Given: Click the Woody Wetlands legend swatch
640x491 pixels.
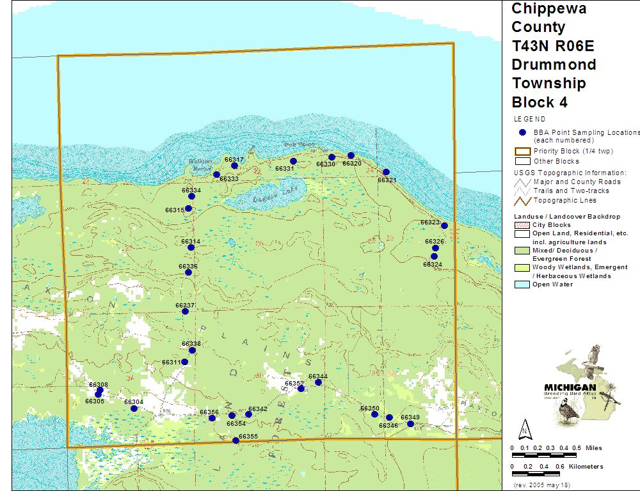Looking at the screenshot, I should tap(522, 267).
